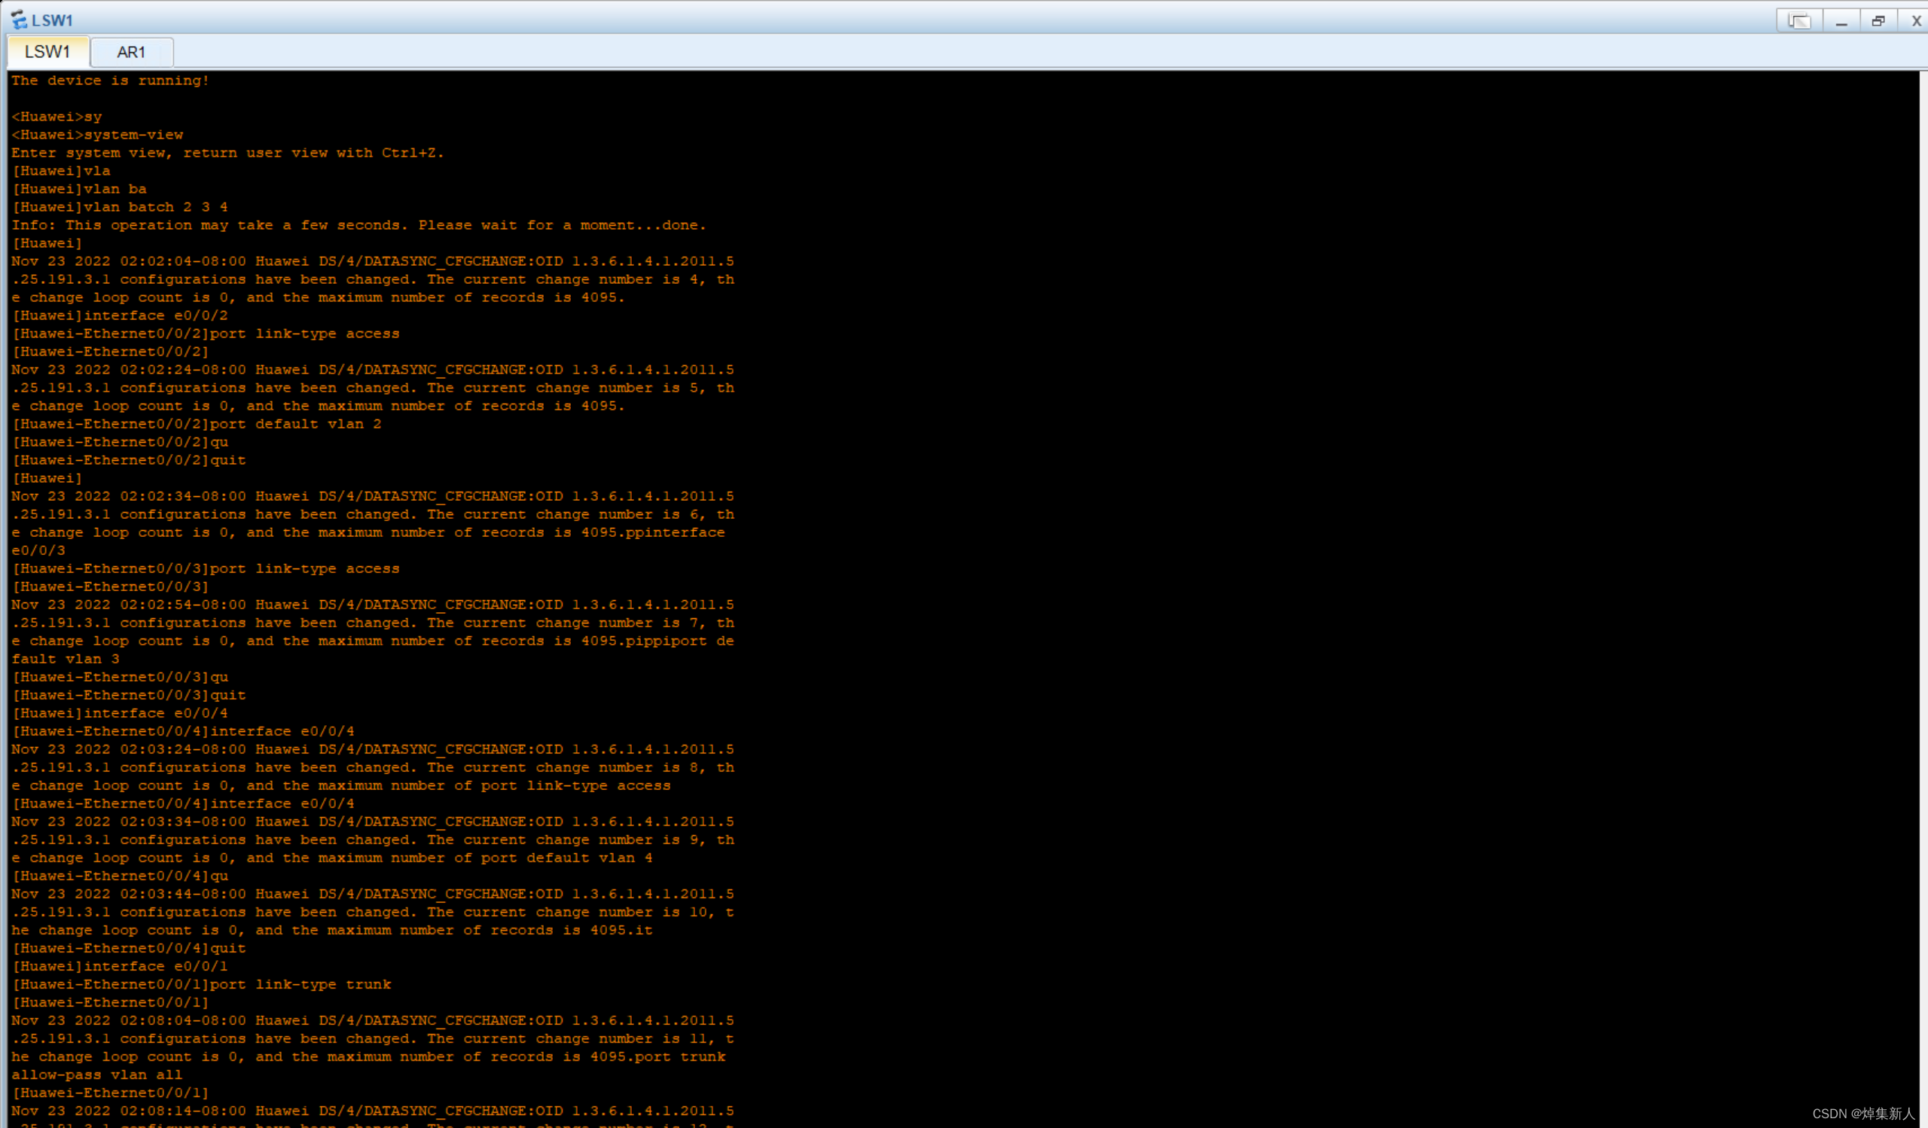Click the '[Huawei]interface e0/0/1' line
This screenshot has width=1928, height=1128.
pyautogui.click(x=119, y=967)
